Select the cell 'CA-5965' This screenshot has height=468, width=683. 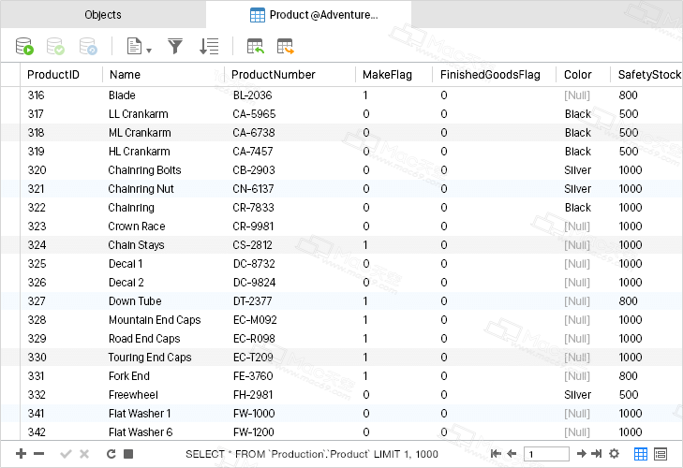(x=254, y=113)
